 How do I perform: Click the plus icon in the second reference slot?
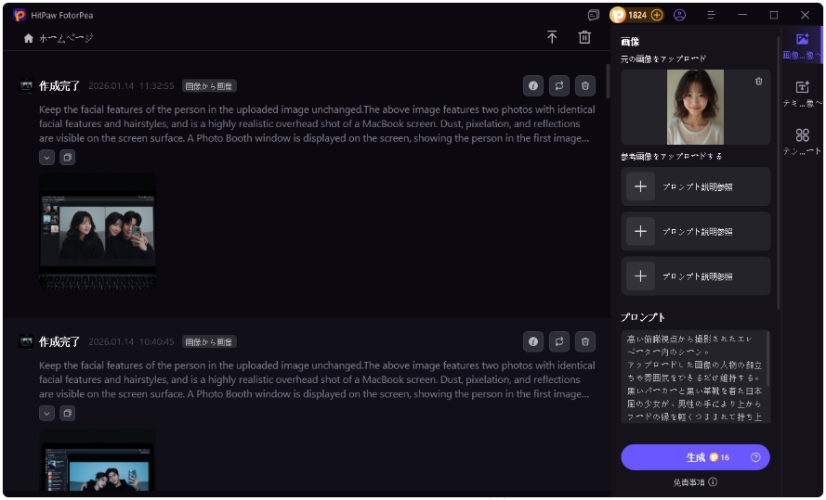tap(640, 231)
